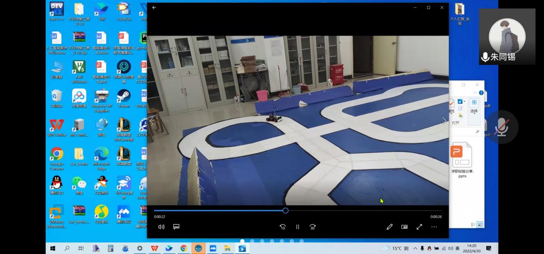This screenshot has height=254, width=544.
Task: Open the video edit pencil tool
Action: [x=390, y=227]
